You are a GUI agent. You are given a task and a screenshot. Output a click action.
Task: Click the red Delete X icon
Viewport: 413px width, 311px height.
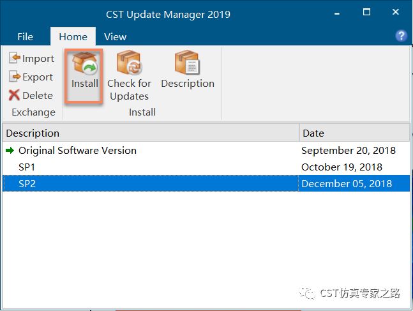pos(14,95)
